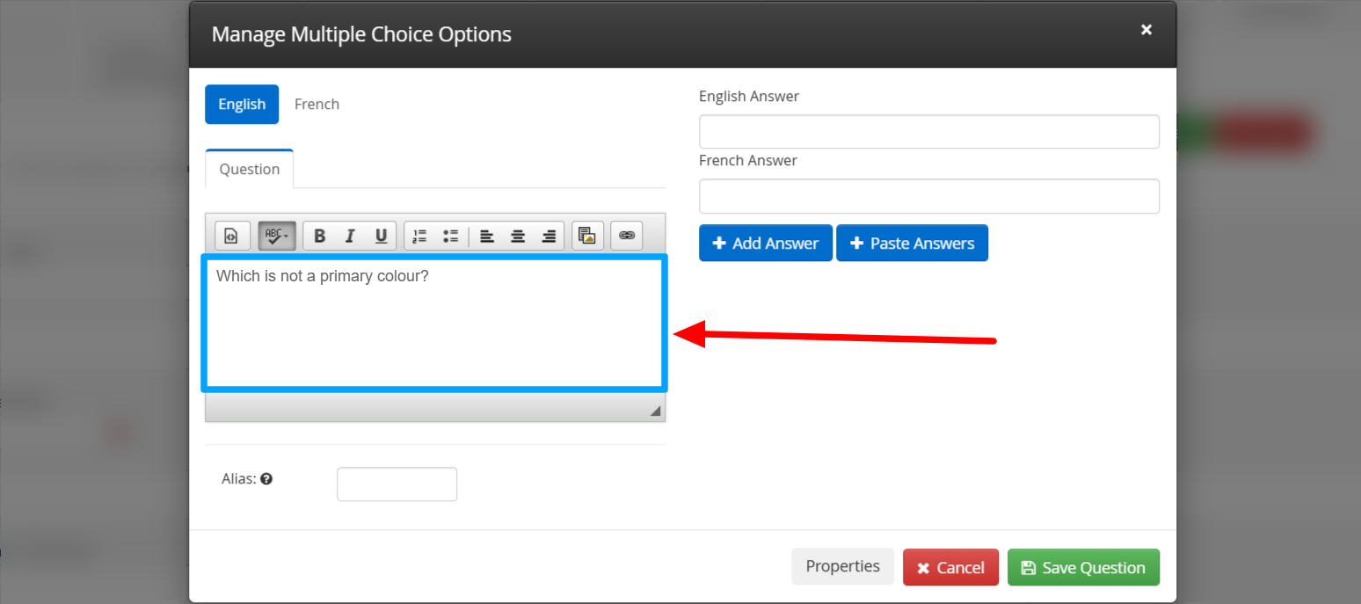This screenshot has height=604, width=1361.
Task: Center align the text
Action: coord(518,236)
